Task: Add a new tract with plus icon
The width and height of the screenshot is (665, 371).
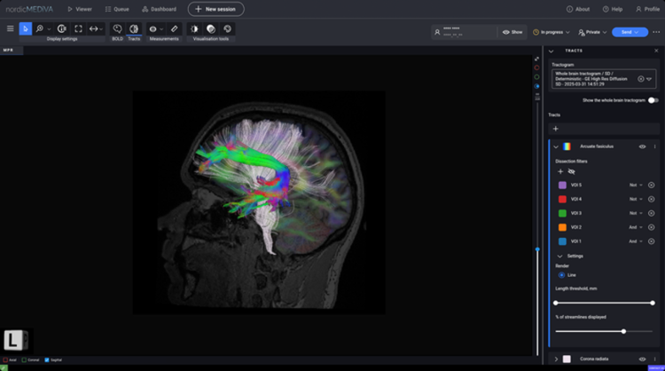Action: [x=556, y=129]
